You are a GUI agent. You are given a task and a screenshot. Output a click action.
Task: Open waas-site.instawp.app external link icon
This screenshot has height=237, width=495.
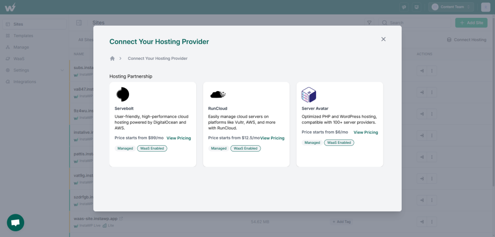click(121, 218)
